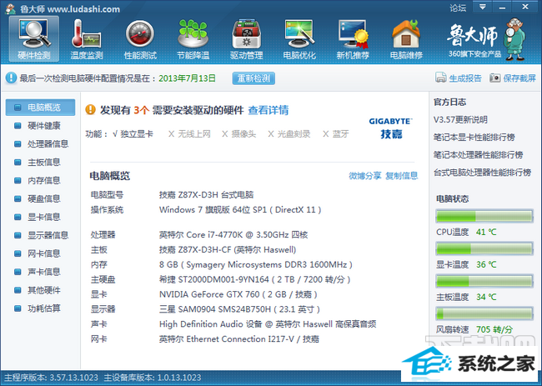
Task: Click the date 2013年7月13日
Action: [187, 78]
